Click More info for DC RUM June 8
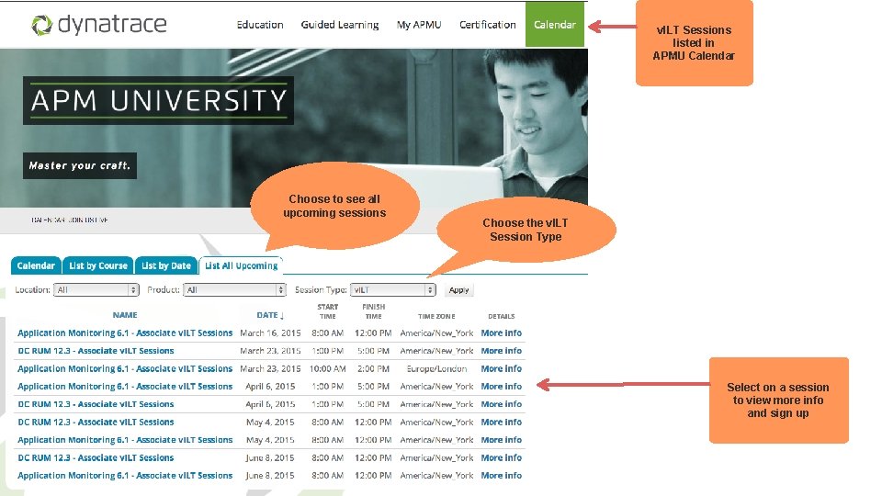This screenshot has width=882, height=496. (502, 457)
